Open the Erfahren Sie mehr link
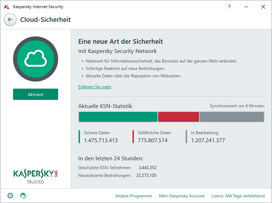 click(95, 87)
